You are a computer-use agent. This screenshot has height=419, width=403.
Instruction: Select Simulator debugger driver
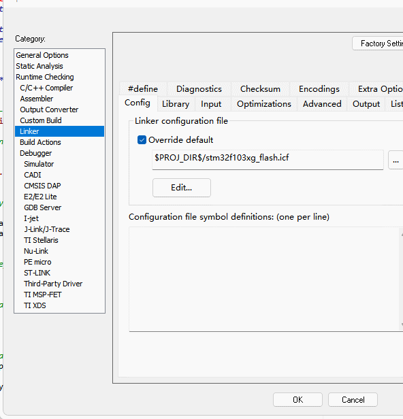tap(59, 164)
